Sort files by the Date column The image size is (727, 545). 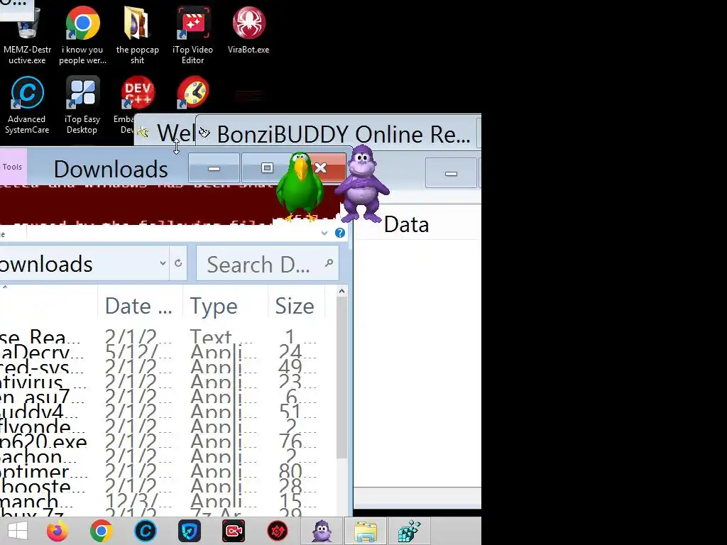click(140, 306)
